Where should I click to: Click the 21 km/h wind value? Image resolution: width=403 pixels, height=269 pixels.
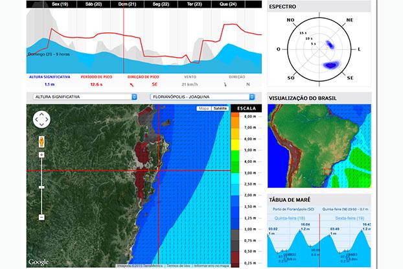[190, 84]
